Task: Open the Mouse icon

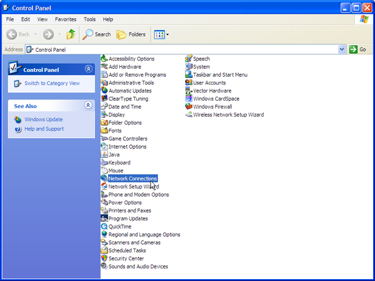Action: click(x=104, y=170)
